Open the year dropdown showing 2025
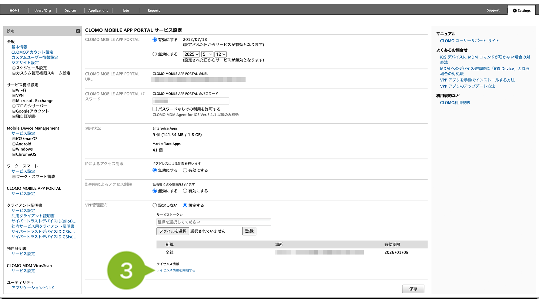The image size is (539, 303). pos(191,54)
